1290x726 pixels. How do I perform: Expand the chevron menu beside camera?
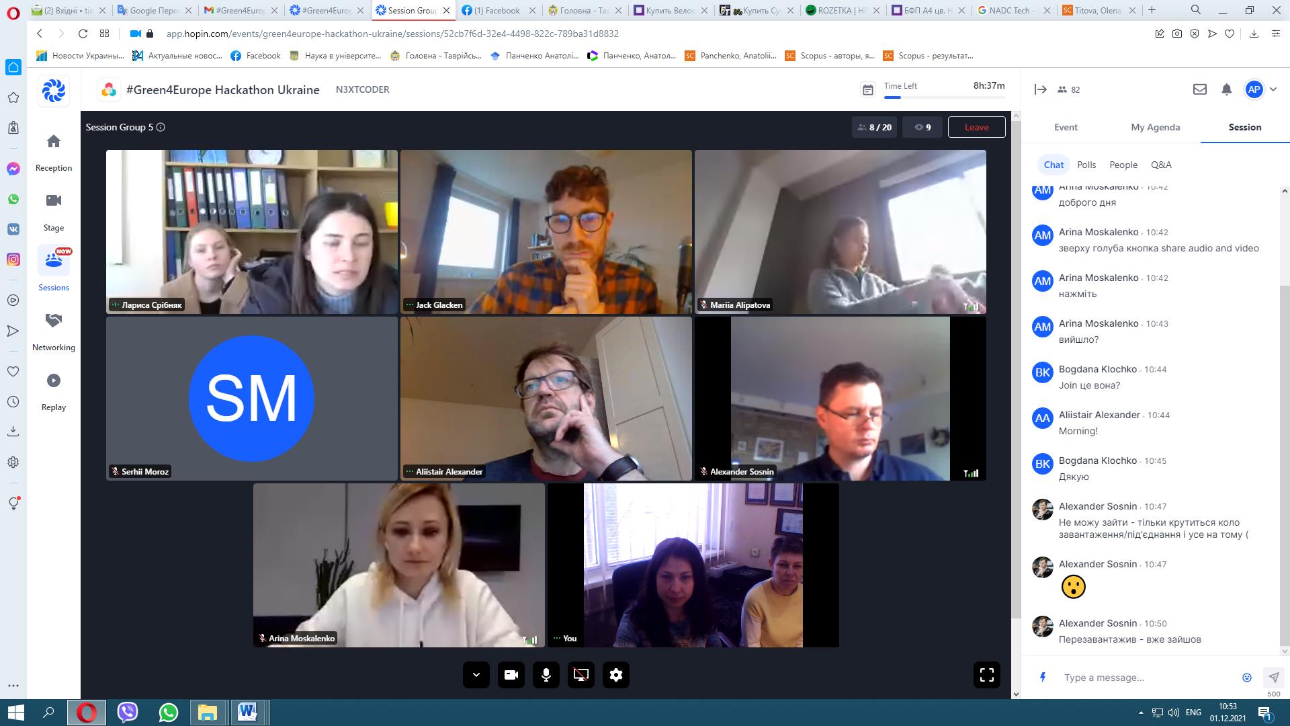pyautogui.click(x=476, y=675)
